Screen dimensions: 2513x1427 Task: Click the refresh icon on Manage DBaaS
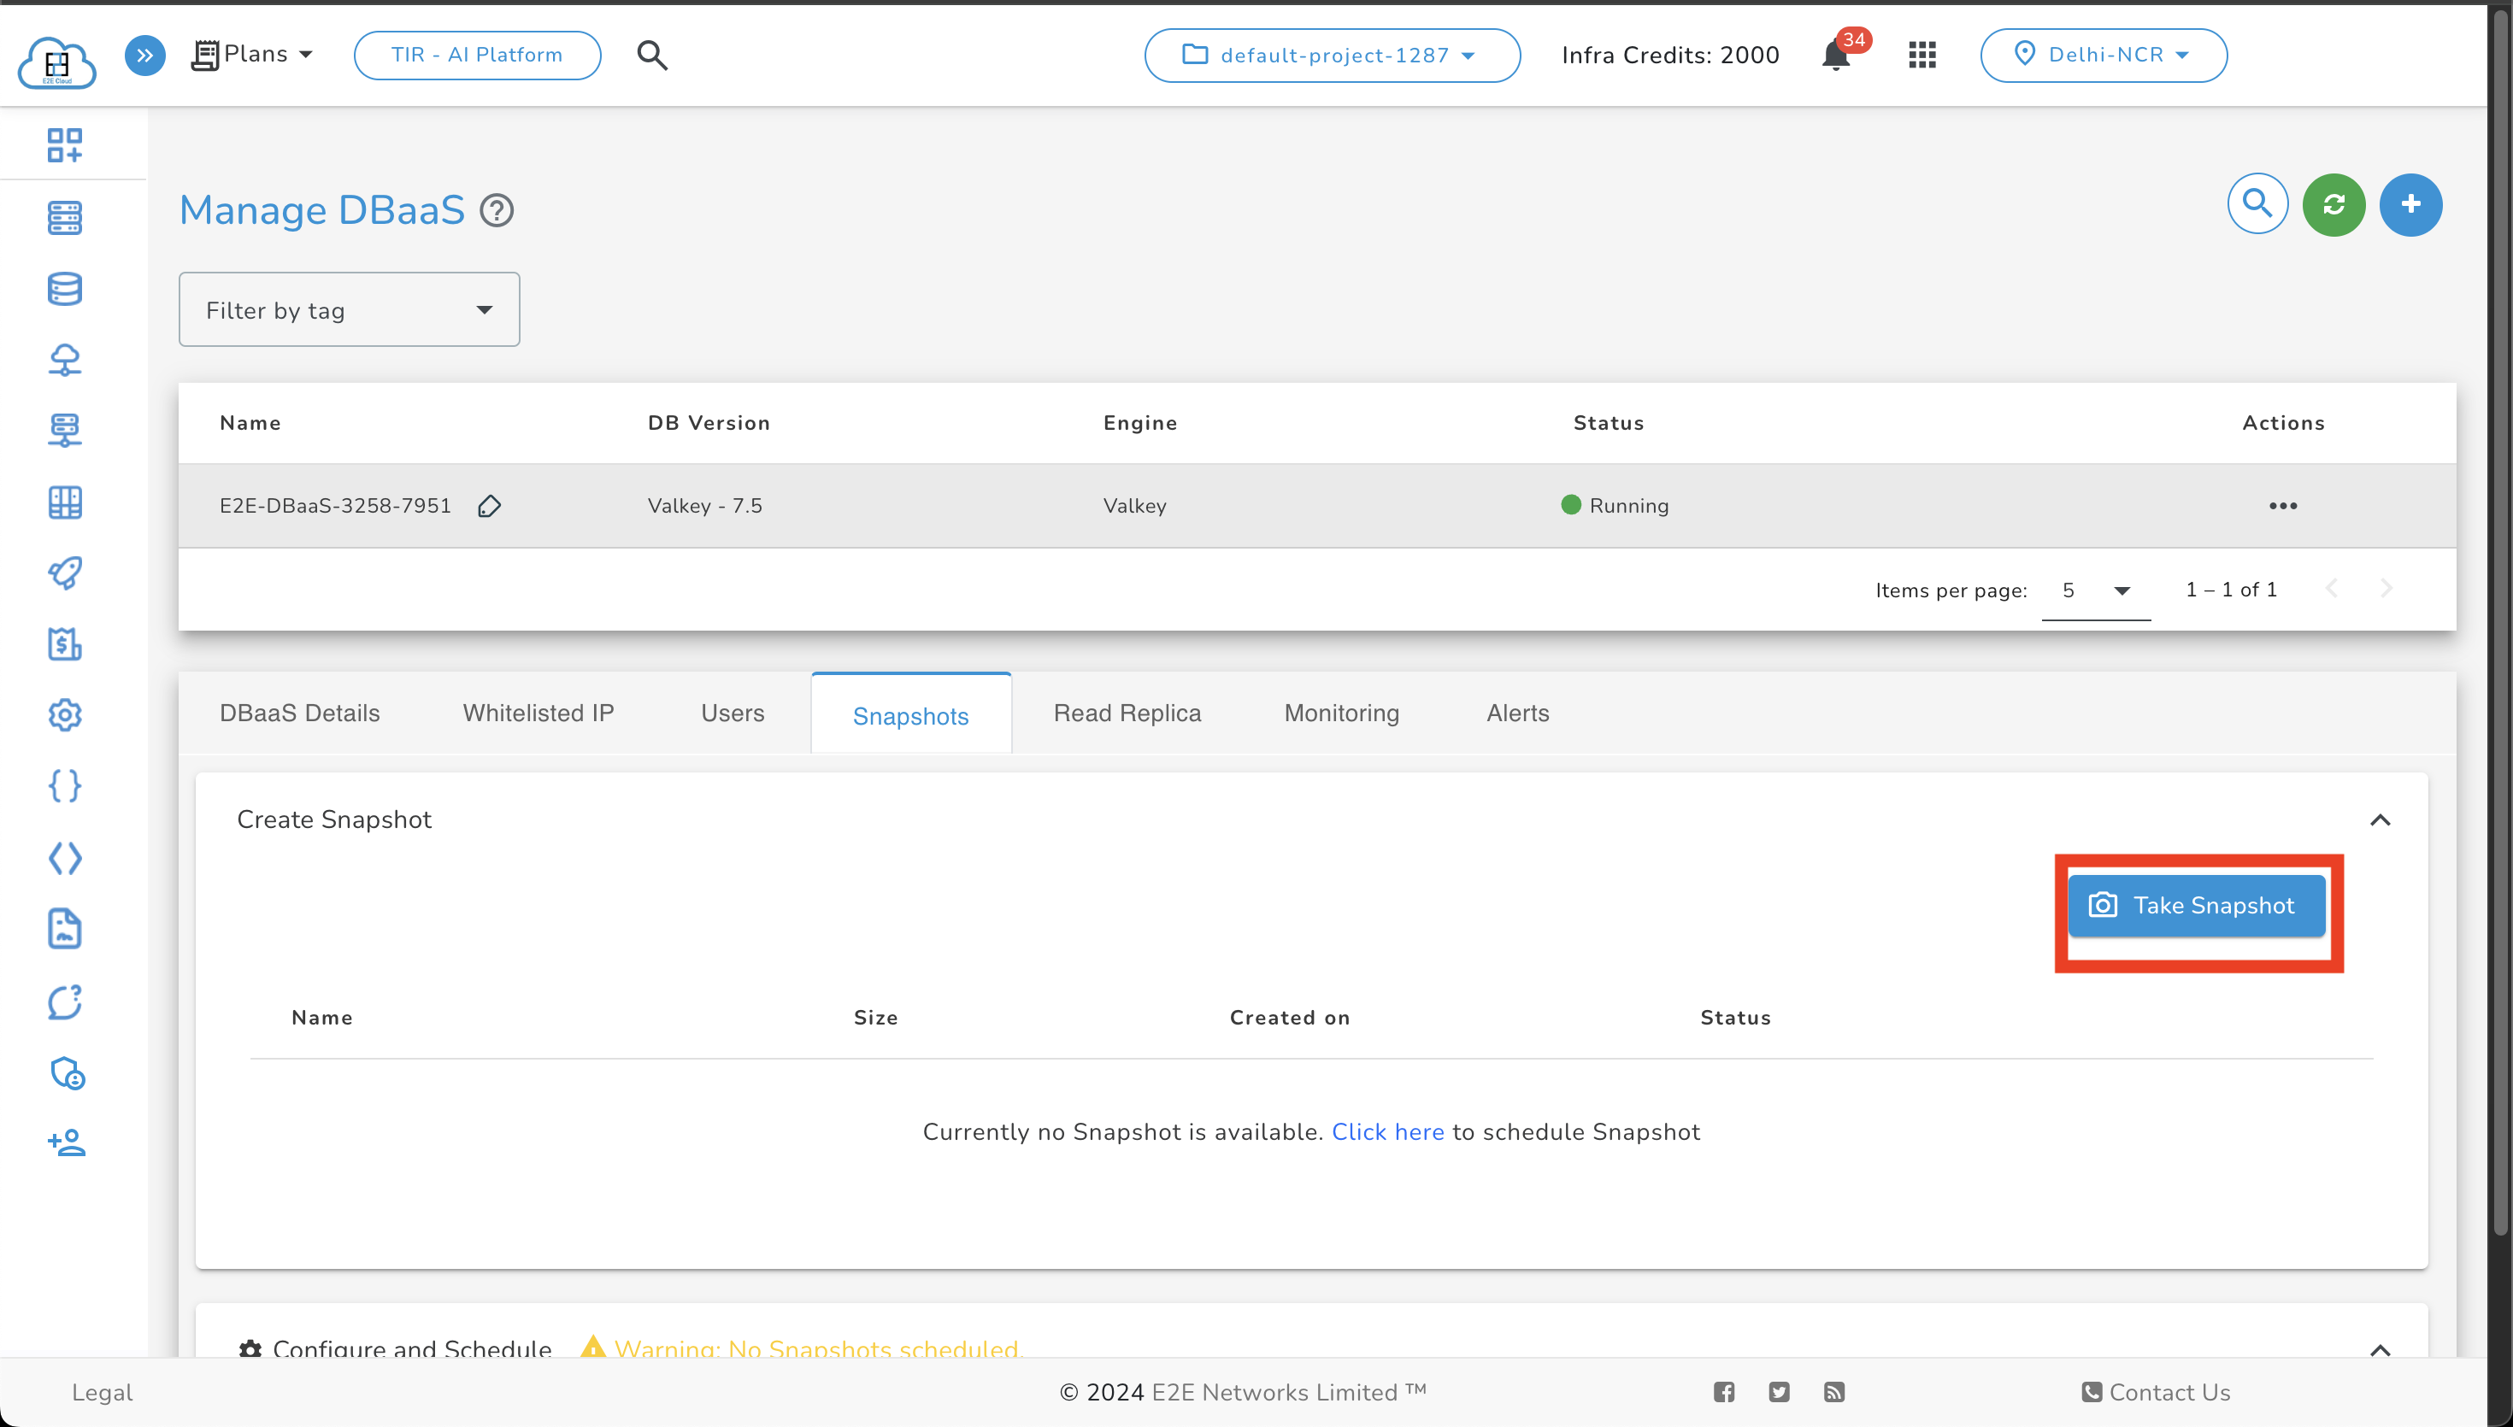pyautogui.click(x=2333, y=203)
